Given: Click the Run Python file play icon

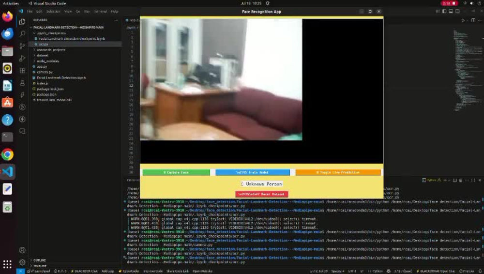Looking at the screenshot, I should pos(463,20).
